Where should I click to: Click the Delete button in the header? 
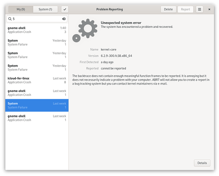pos(168,9)
